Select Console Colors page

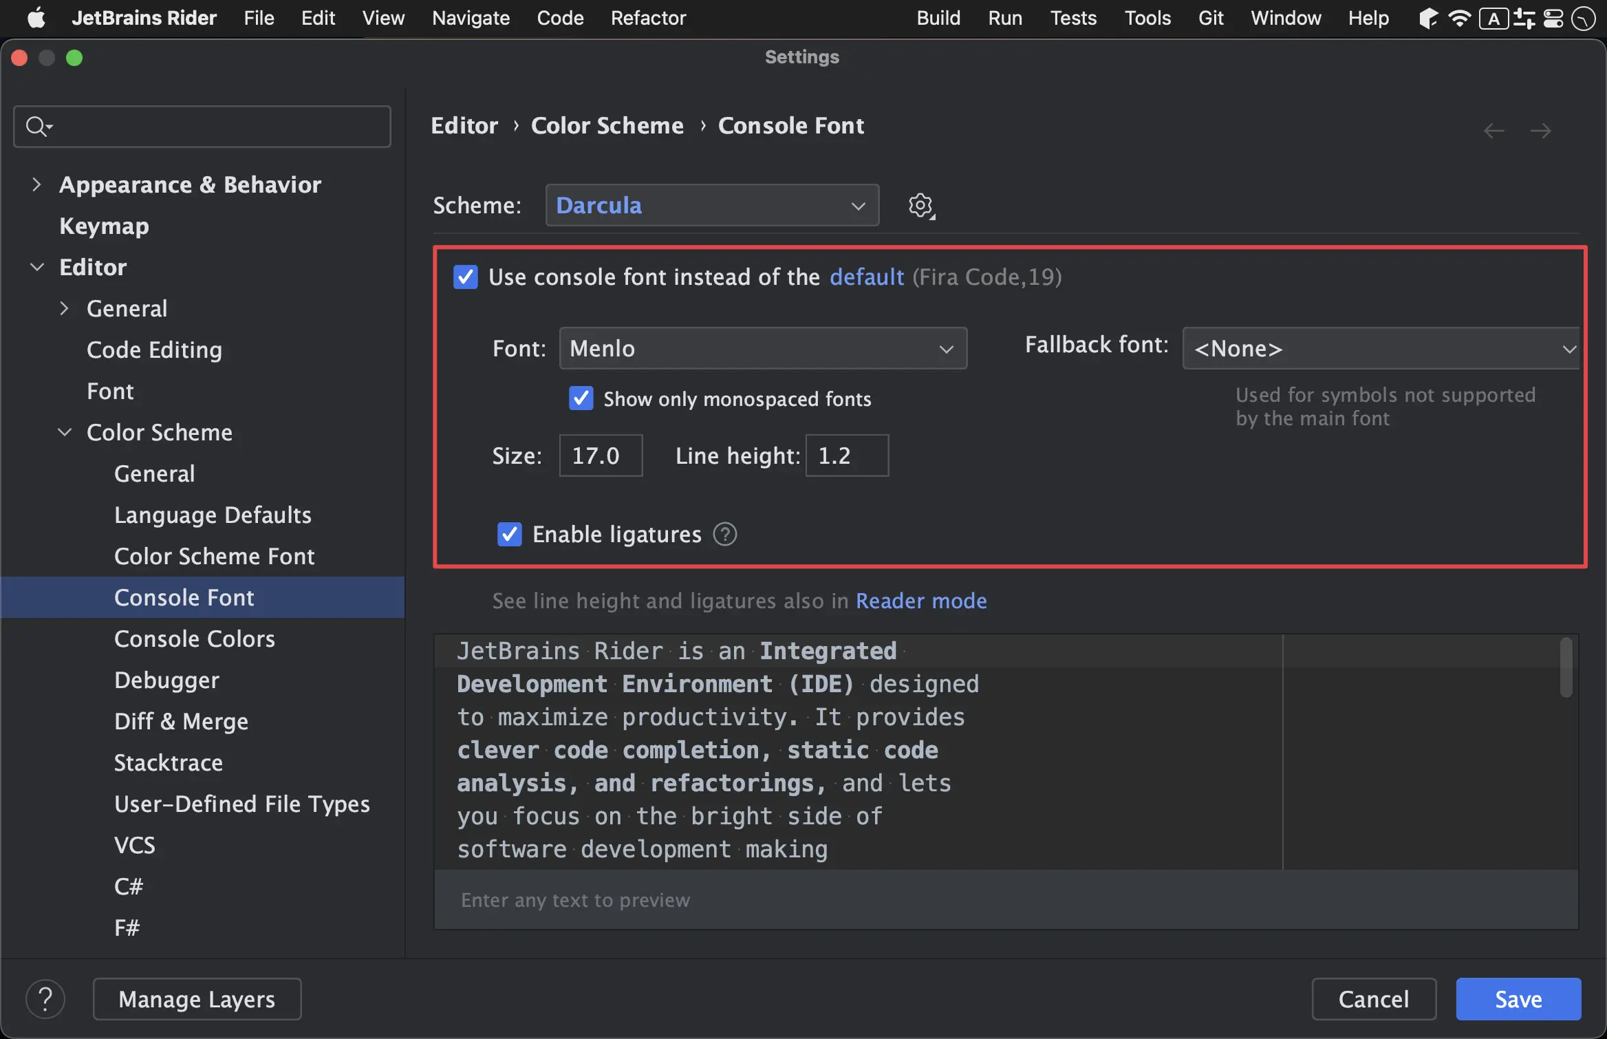coord(195,639)
